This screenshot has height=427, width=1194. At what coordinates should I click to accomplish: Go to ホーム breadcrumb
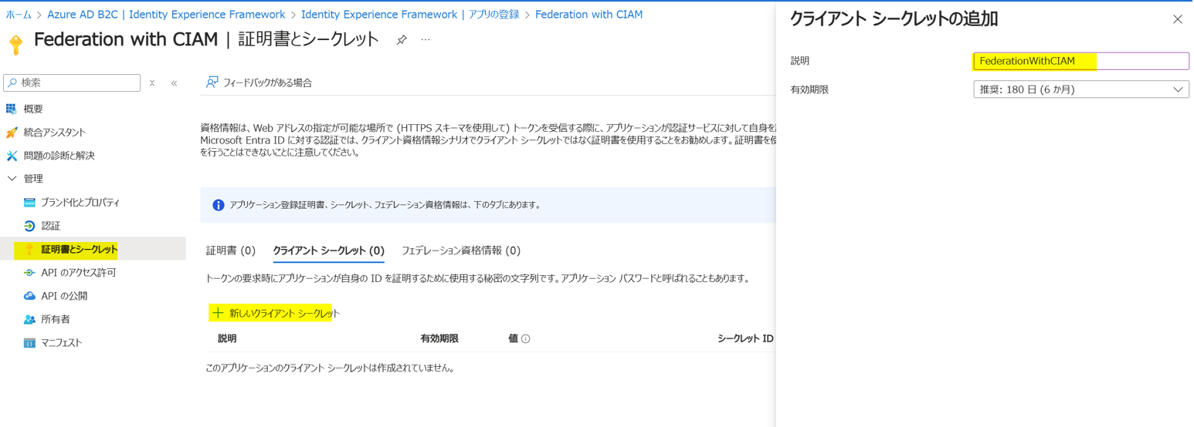coord(19,15)
